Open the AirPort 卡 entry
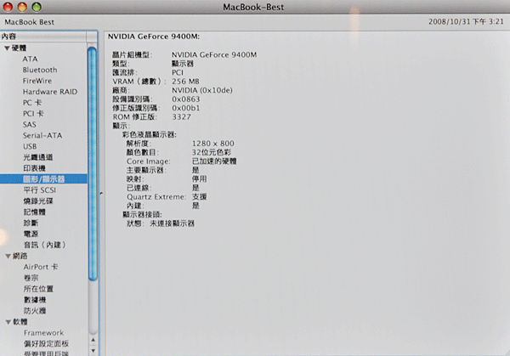The height and width of the screenshot is (356, 510). click(x=41, y=267)
